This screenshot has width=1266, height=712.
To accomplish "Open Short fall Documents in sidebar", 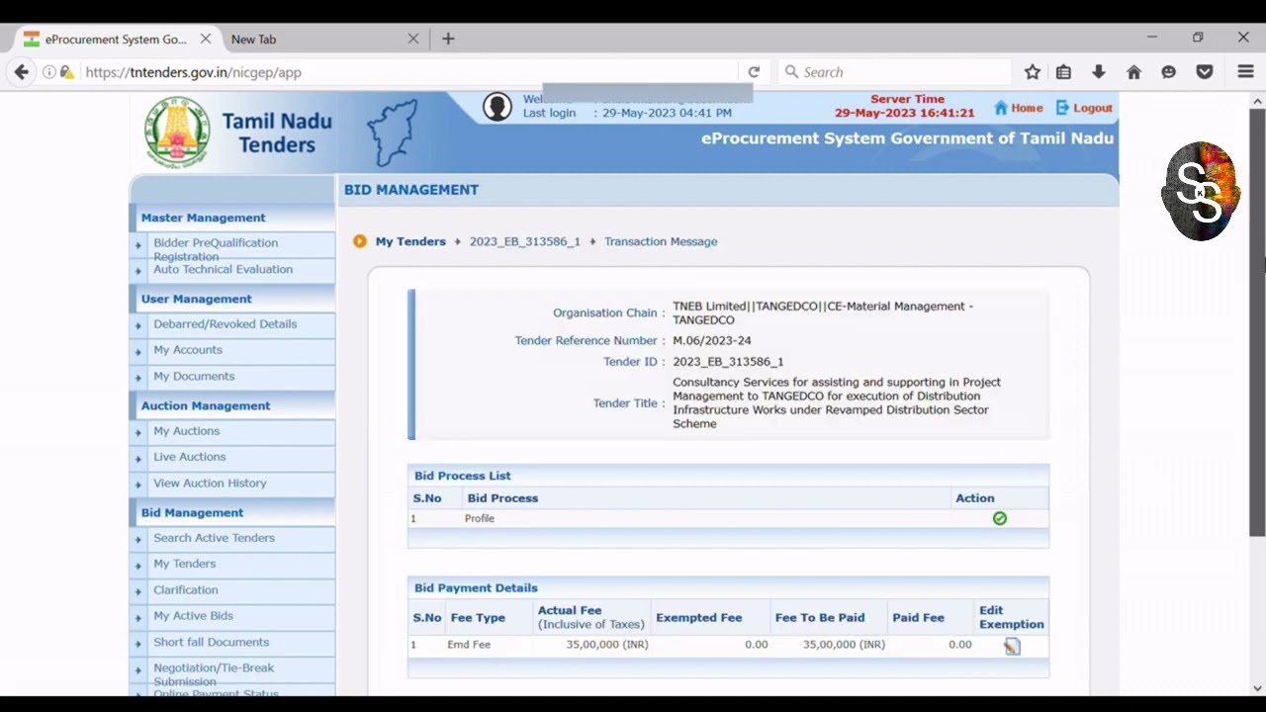I will pyautogui.click(x=211, y=642).
